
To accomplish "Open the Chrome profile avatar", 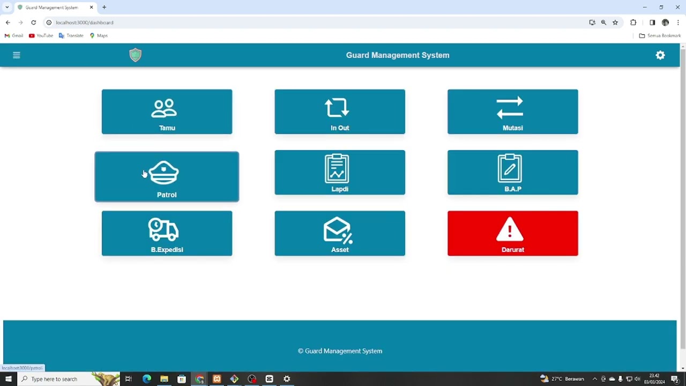I will coord(665,23).
